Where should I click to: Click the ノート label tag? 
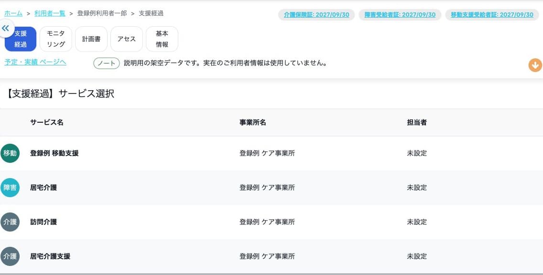pyautogui.click(x=107, y=63)
